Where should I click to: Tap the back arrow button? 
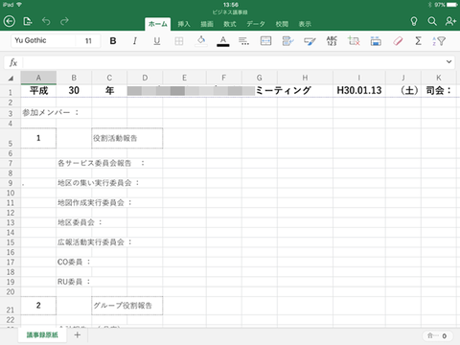(x=10, y=21)
